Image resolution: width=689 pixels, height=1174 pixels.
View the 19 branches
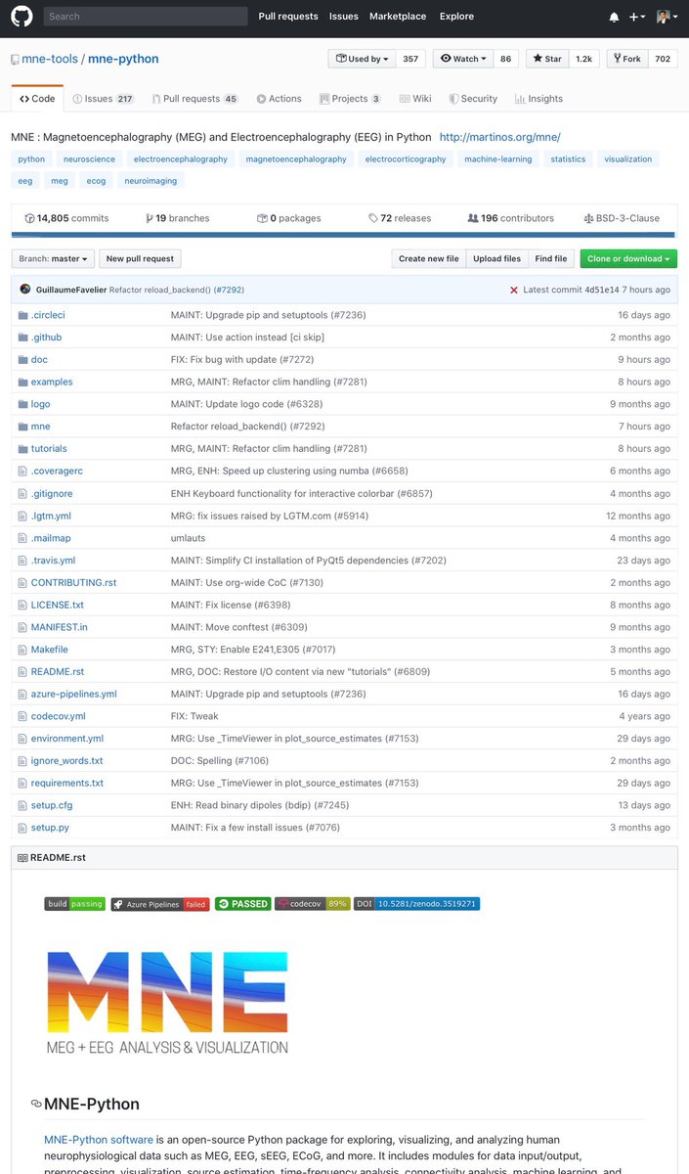(x=177, y=218)
